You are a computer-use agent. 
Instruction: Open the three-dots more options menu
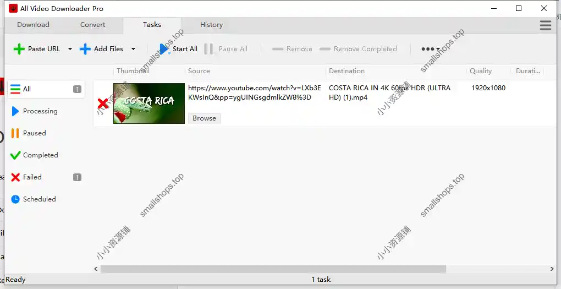point(431,48)
